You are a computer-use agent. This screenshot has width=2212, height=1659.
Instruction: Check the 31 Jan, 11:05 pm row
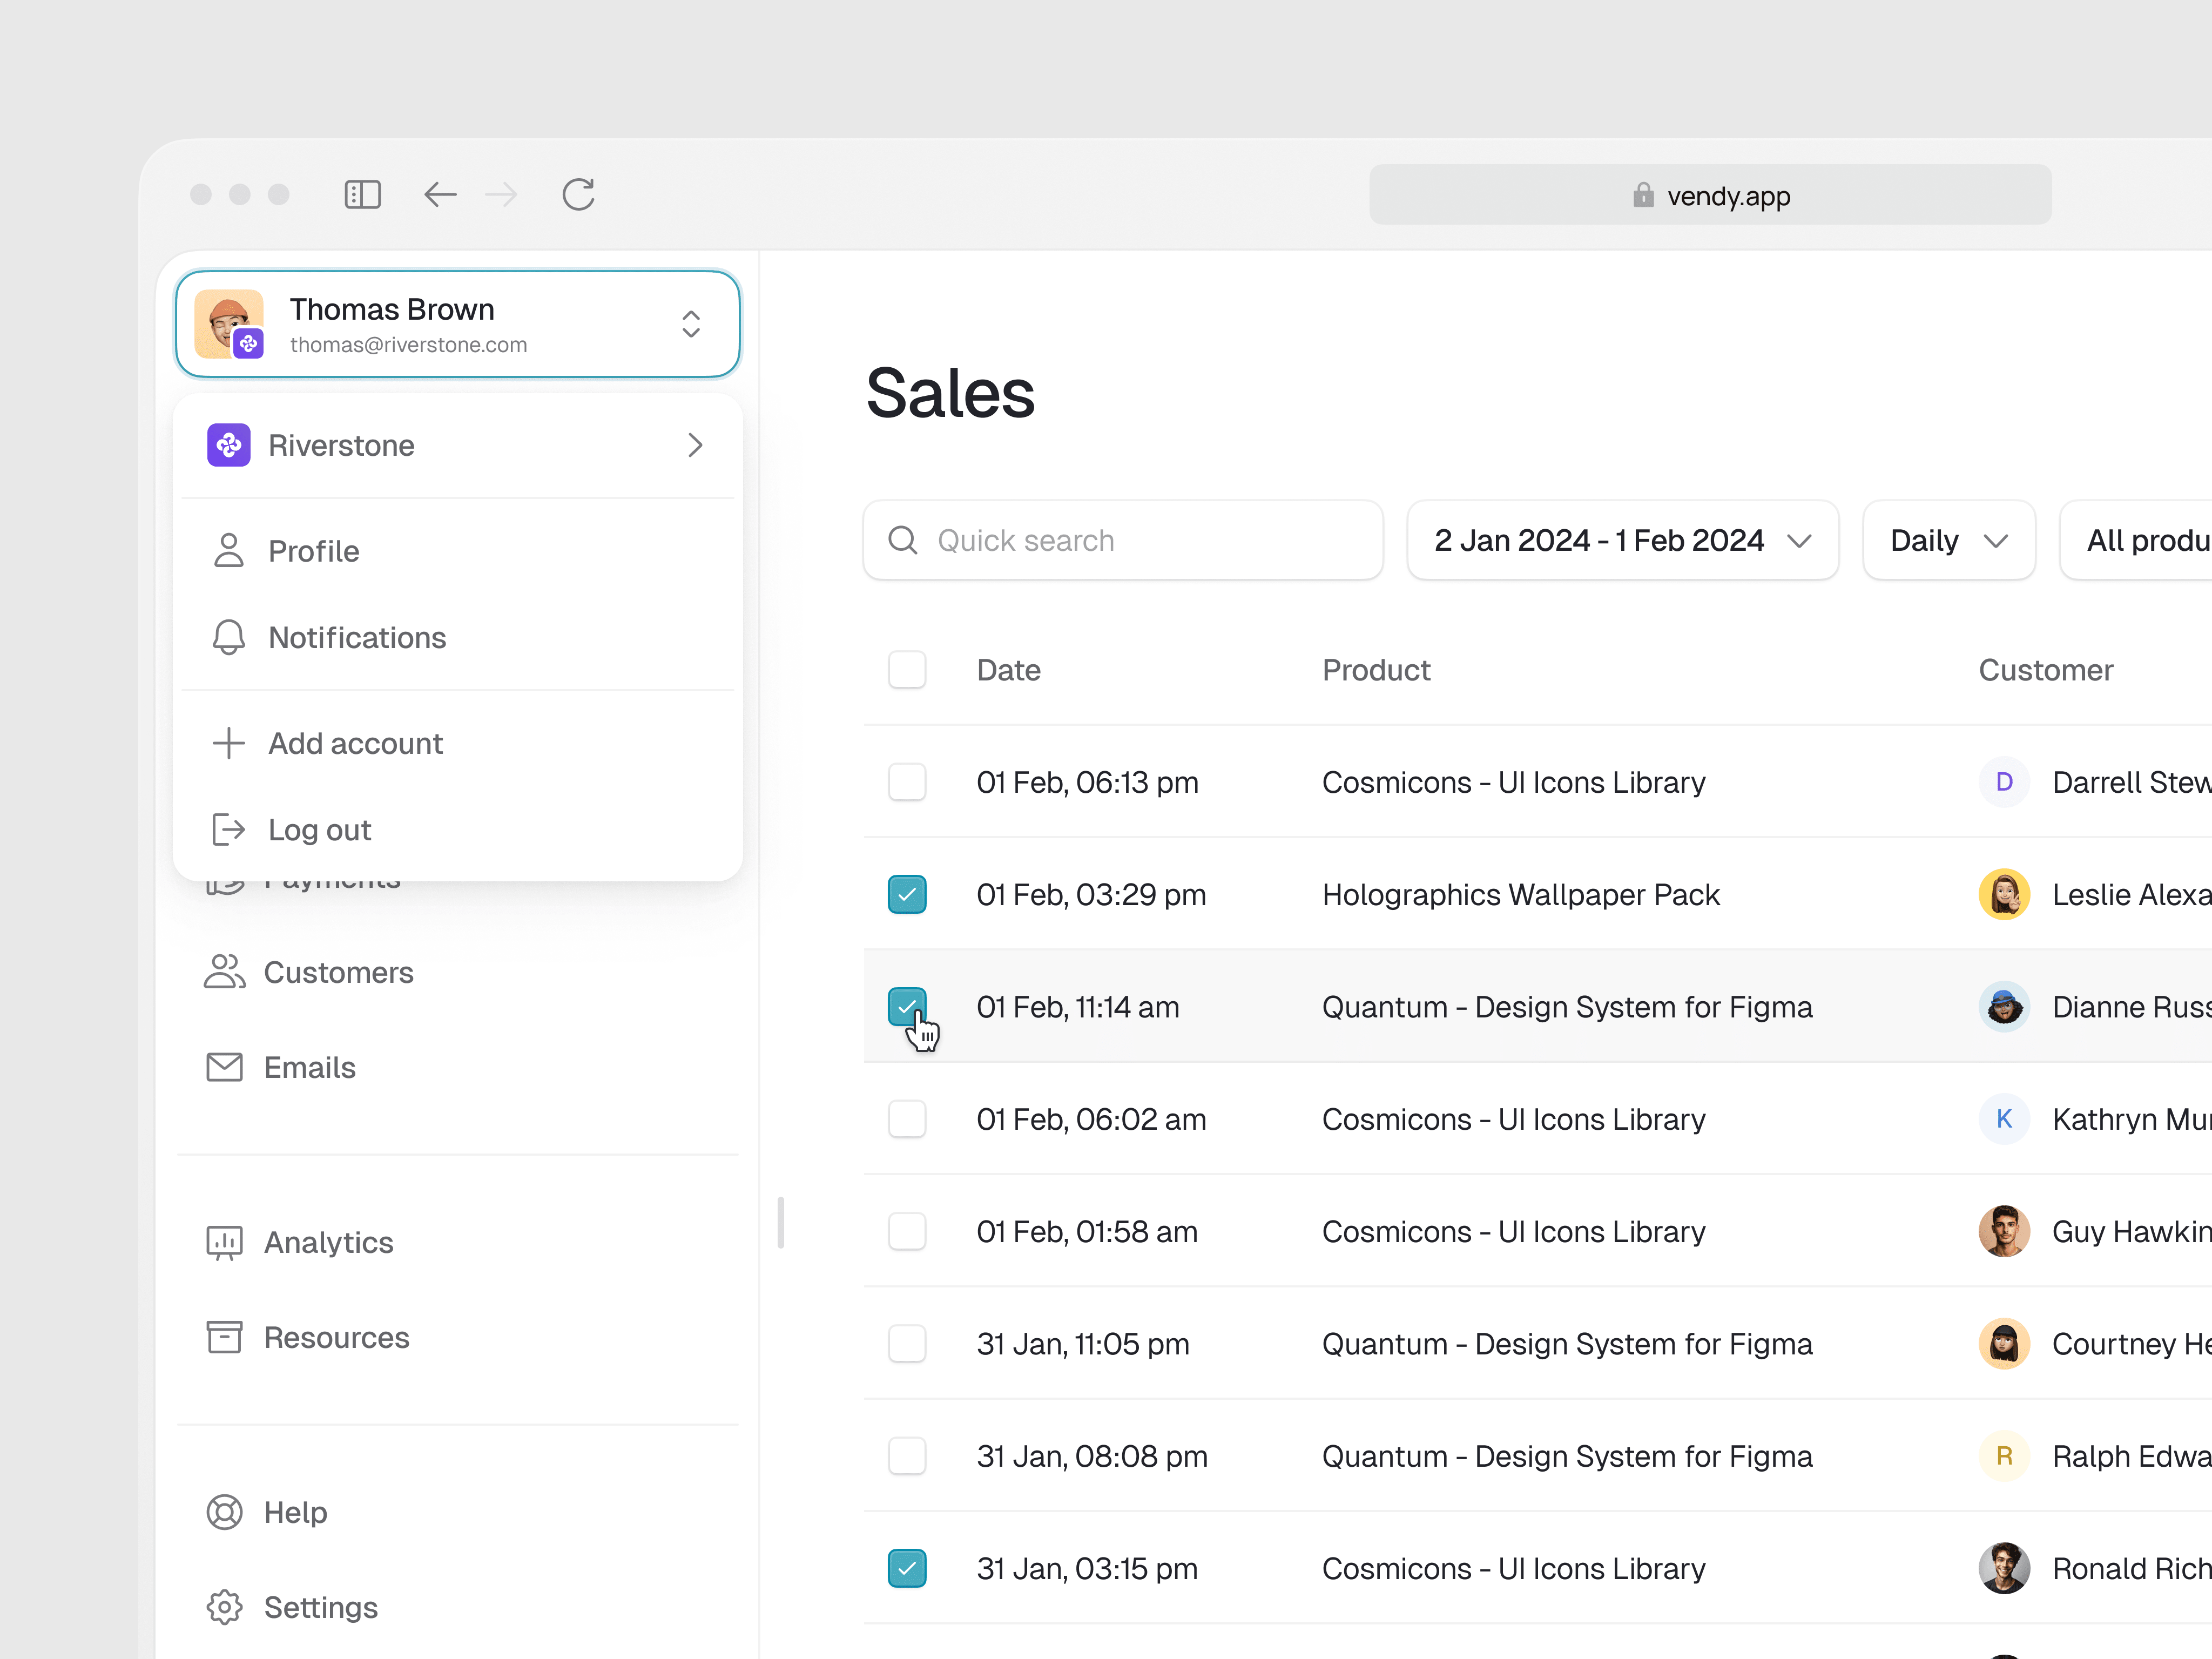(x=907, y=1344)
